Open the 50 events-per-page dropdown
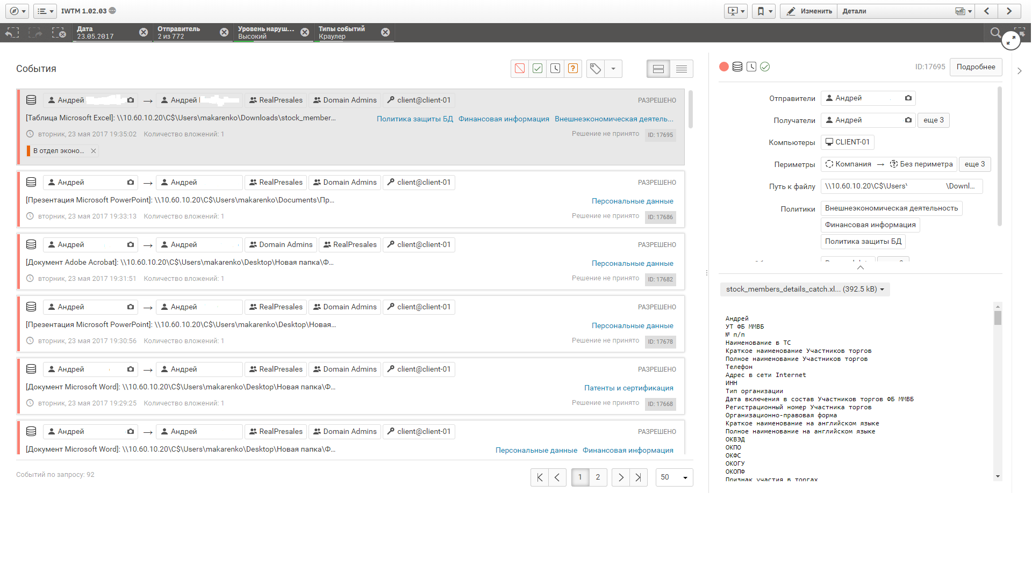 point(674,477)
